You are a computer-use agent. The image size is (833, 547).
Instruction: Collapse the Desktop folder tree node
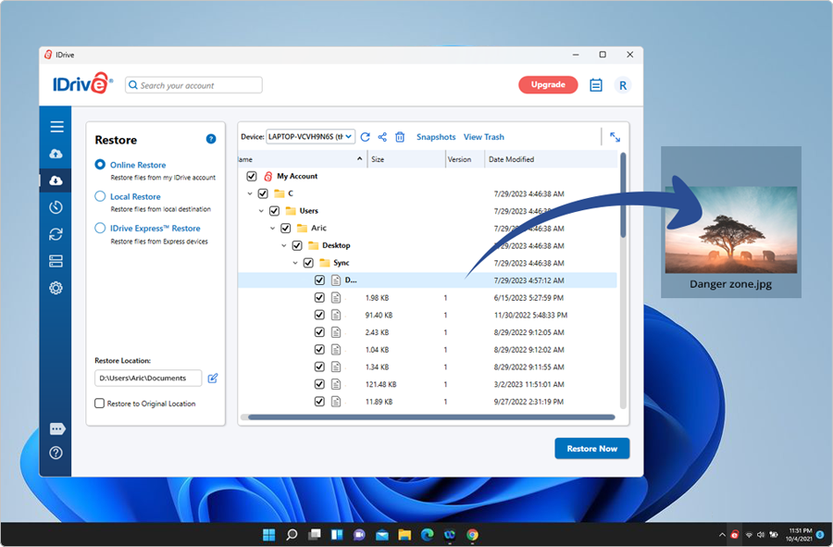(x=285, y=246)
